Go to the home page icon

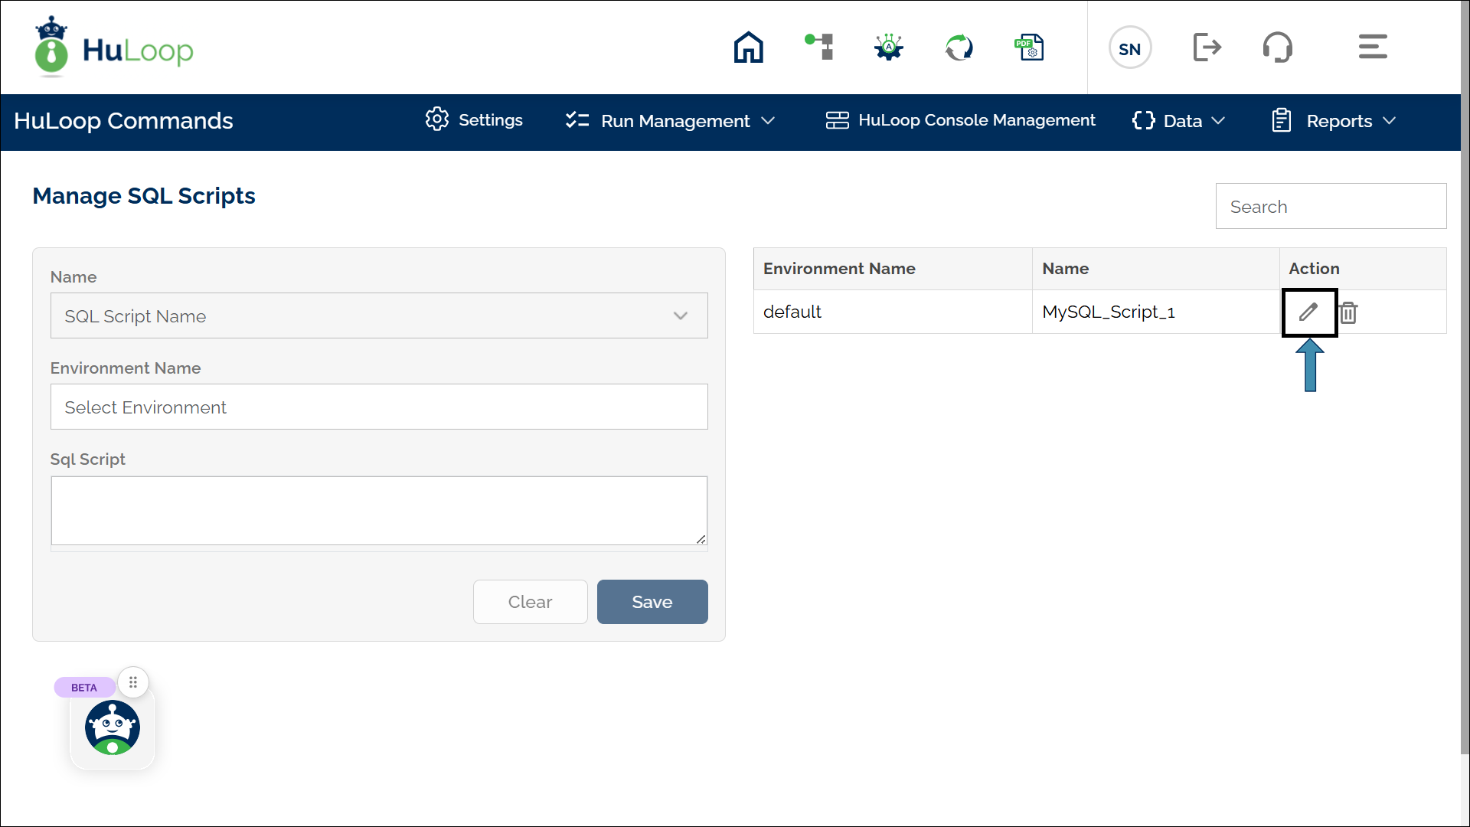coord(748,47)
